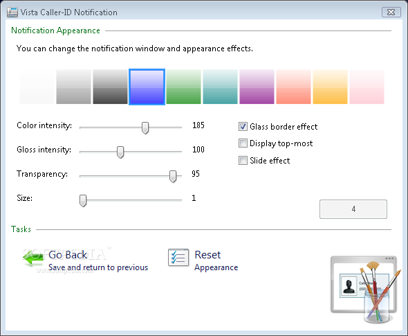408x336 pixels.
Task: Click the Reset checklist icon
Action: (x=178, y=258)
